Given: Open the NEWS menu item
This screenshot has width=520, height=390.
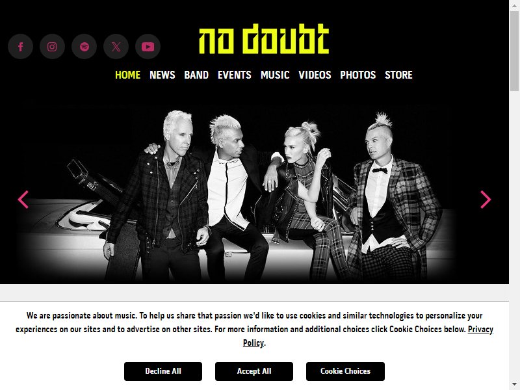Looking at the screenshot, I should 162,75.
